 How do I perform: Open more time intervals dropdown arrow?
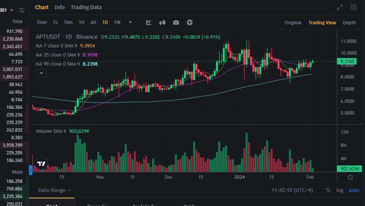130,22
